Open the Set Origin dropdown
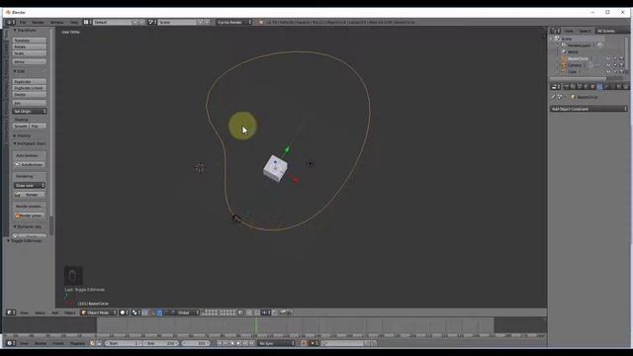The width and height of the screenshot is (633, 356). click(29, 111)
